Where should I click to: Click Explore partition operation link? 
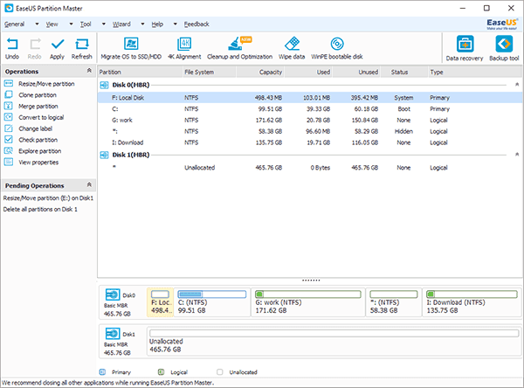(40, 151)
